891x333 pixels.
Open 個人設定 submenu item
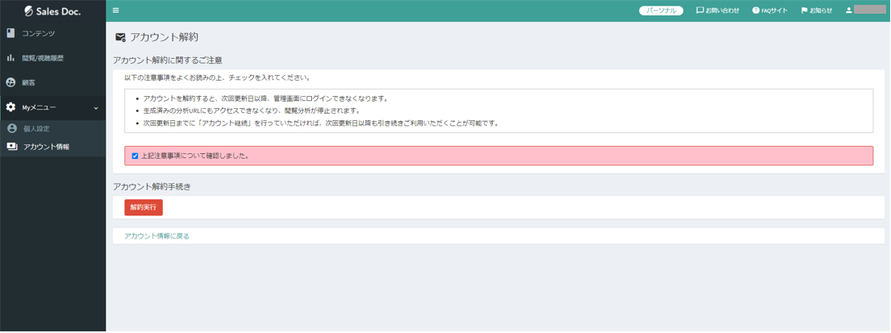53,128
